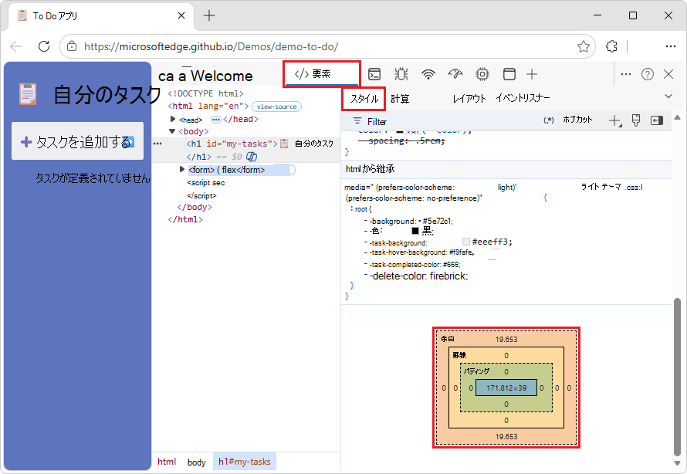The height and width of the screenshot is (474, 687).
Task: Toggle computed styles sidebar icon
Action: [657, 120]
